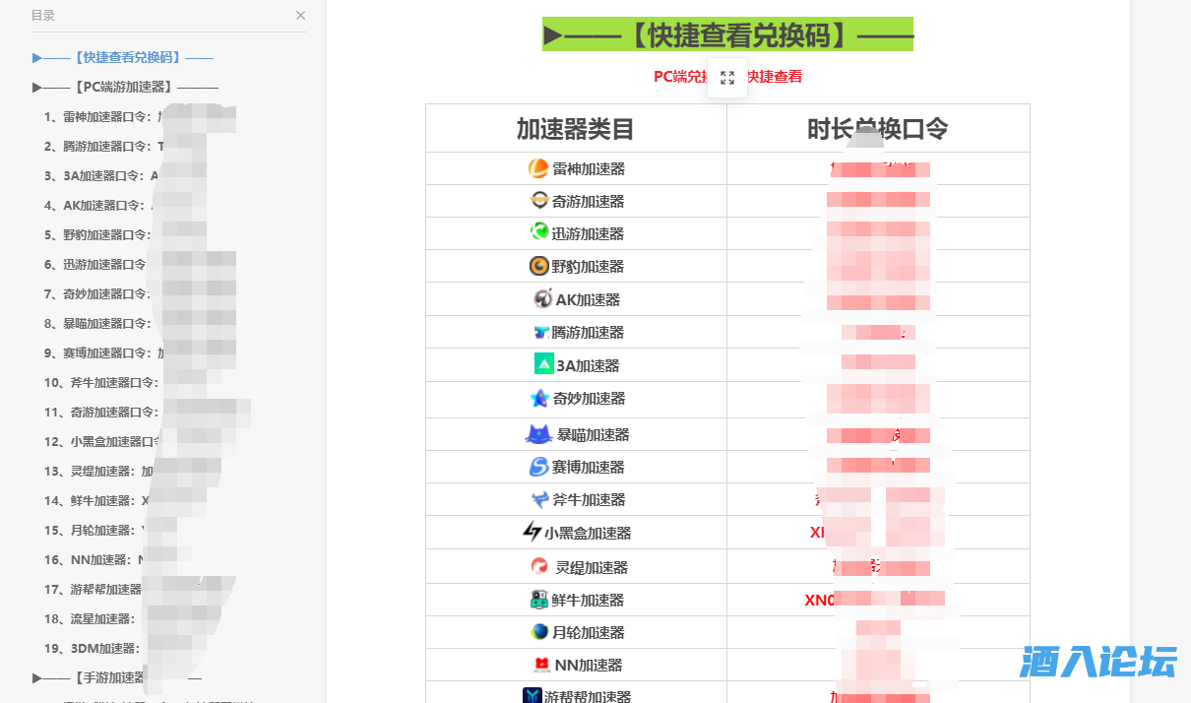This screenshot has height=703, width=1191.
Task: Go to outline item 12、小黑盒加速器口令
Action: pyautogui.click(x=103, y=441)
